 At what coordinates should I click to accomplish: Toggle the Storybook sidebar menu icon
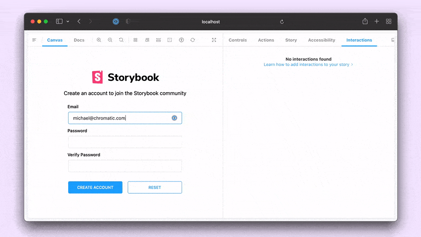coord(34,40)
